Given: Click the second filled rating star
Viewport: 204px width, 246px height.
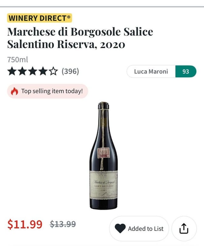Looking at the screenshot, I should (x=22, y=71).
